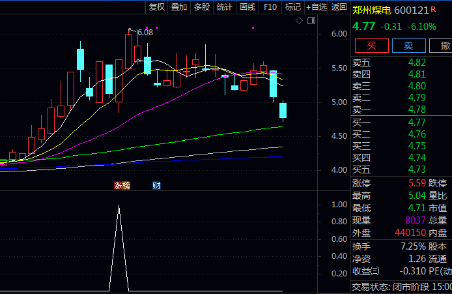Select the 多股 multi-stock view
The image size is (452, 294).
point(202,7)
